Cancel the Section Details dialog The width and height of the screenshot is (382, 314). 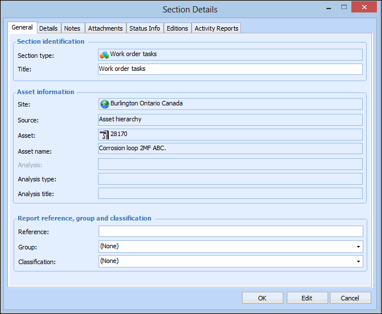(350, 298)
